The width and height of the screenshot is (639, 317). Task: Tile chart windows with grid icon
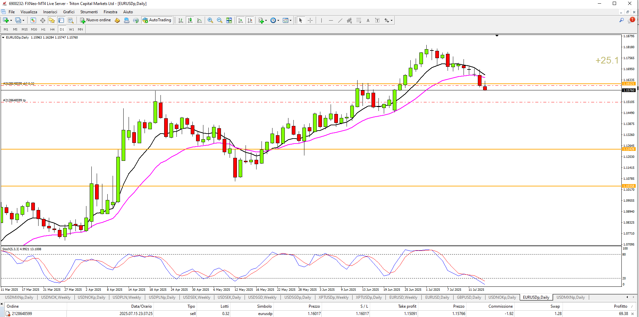pos(229,20)
